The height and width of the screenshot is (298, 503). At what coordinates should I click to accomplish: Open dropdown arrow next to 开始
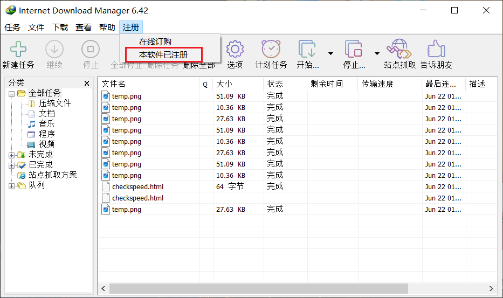point(330,53)
